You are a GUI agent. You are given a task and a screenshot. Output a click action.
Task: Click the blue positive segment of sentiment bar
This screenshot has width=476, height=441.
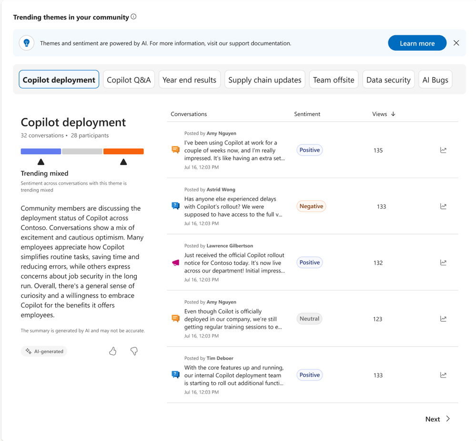tap(41, 151)
